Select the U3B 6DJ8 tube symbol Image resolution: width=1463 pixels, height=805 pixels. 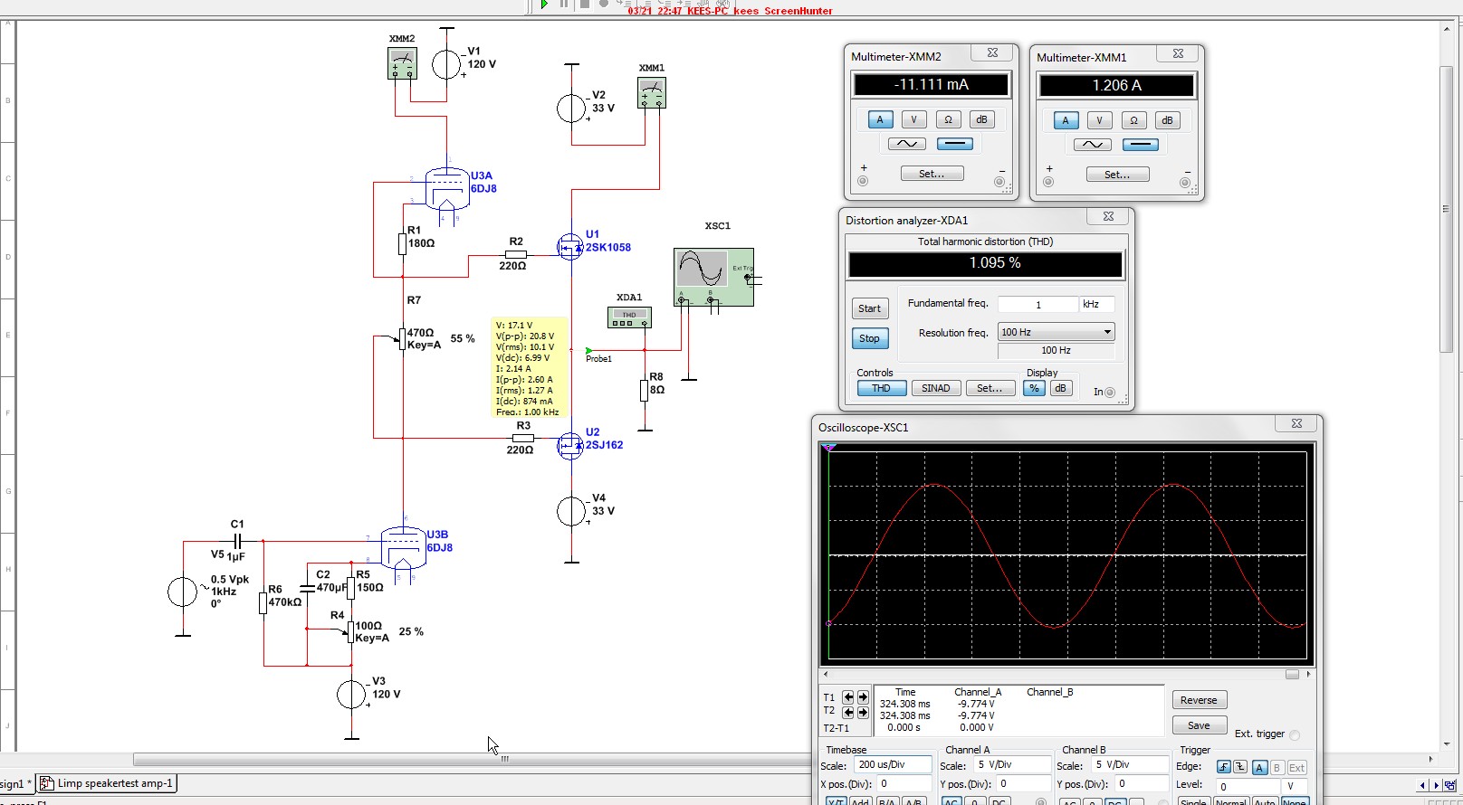tap(403, 546)
